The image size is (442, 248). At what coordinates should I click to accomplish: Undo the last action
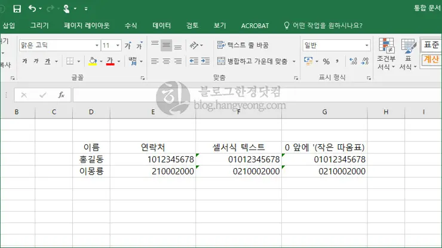[32, 8]
